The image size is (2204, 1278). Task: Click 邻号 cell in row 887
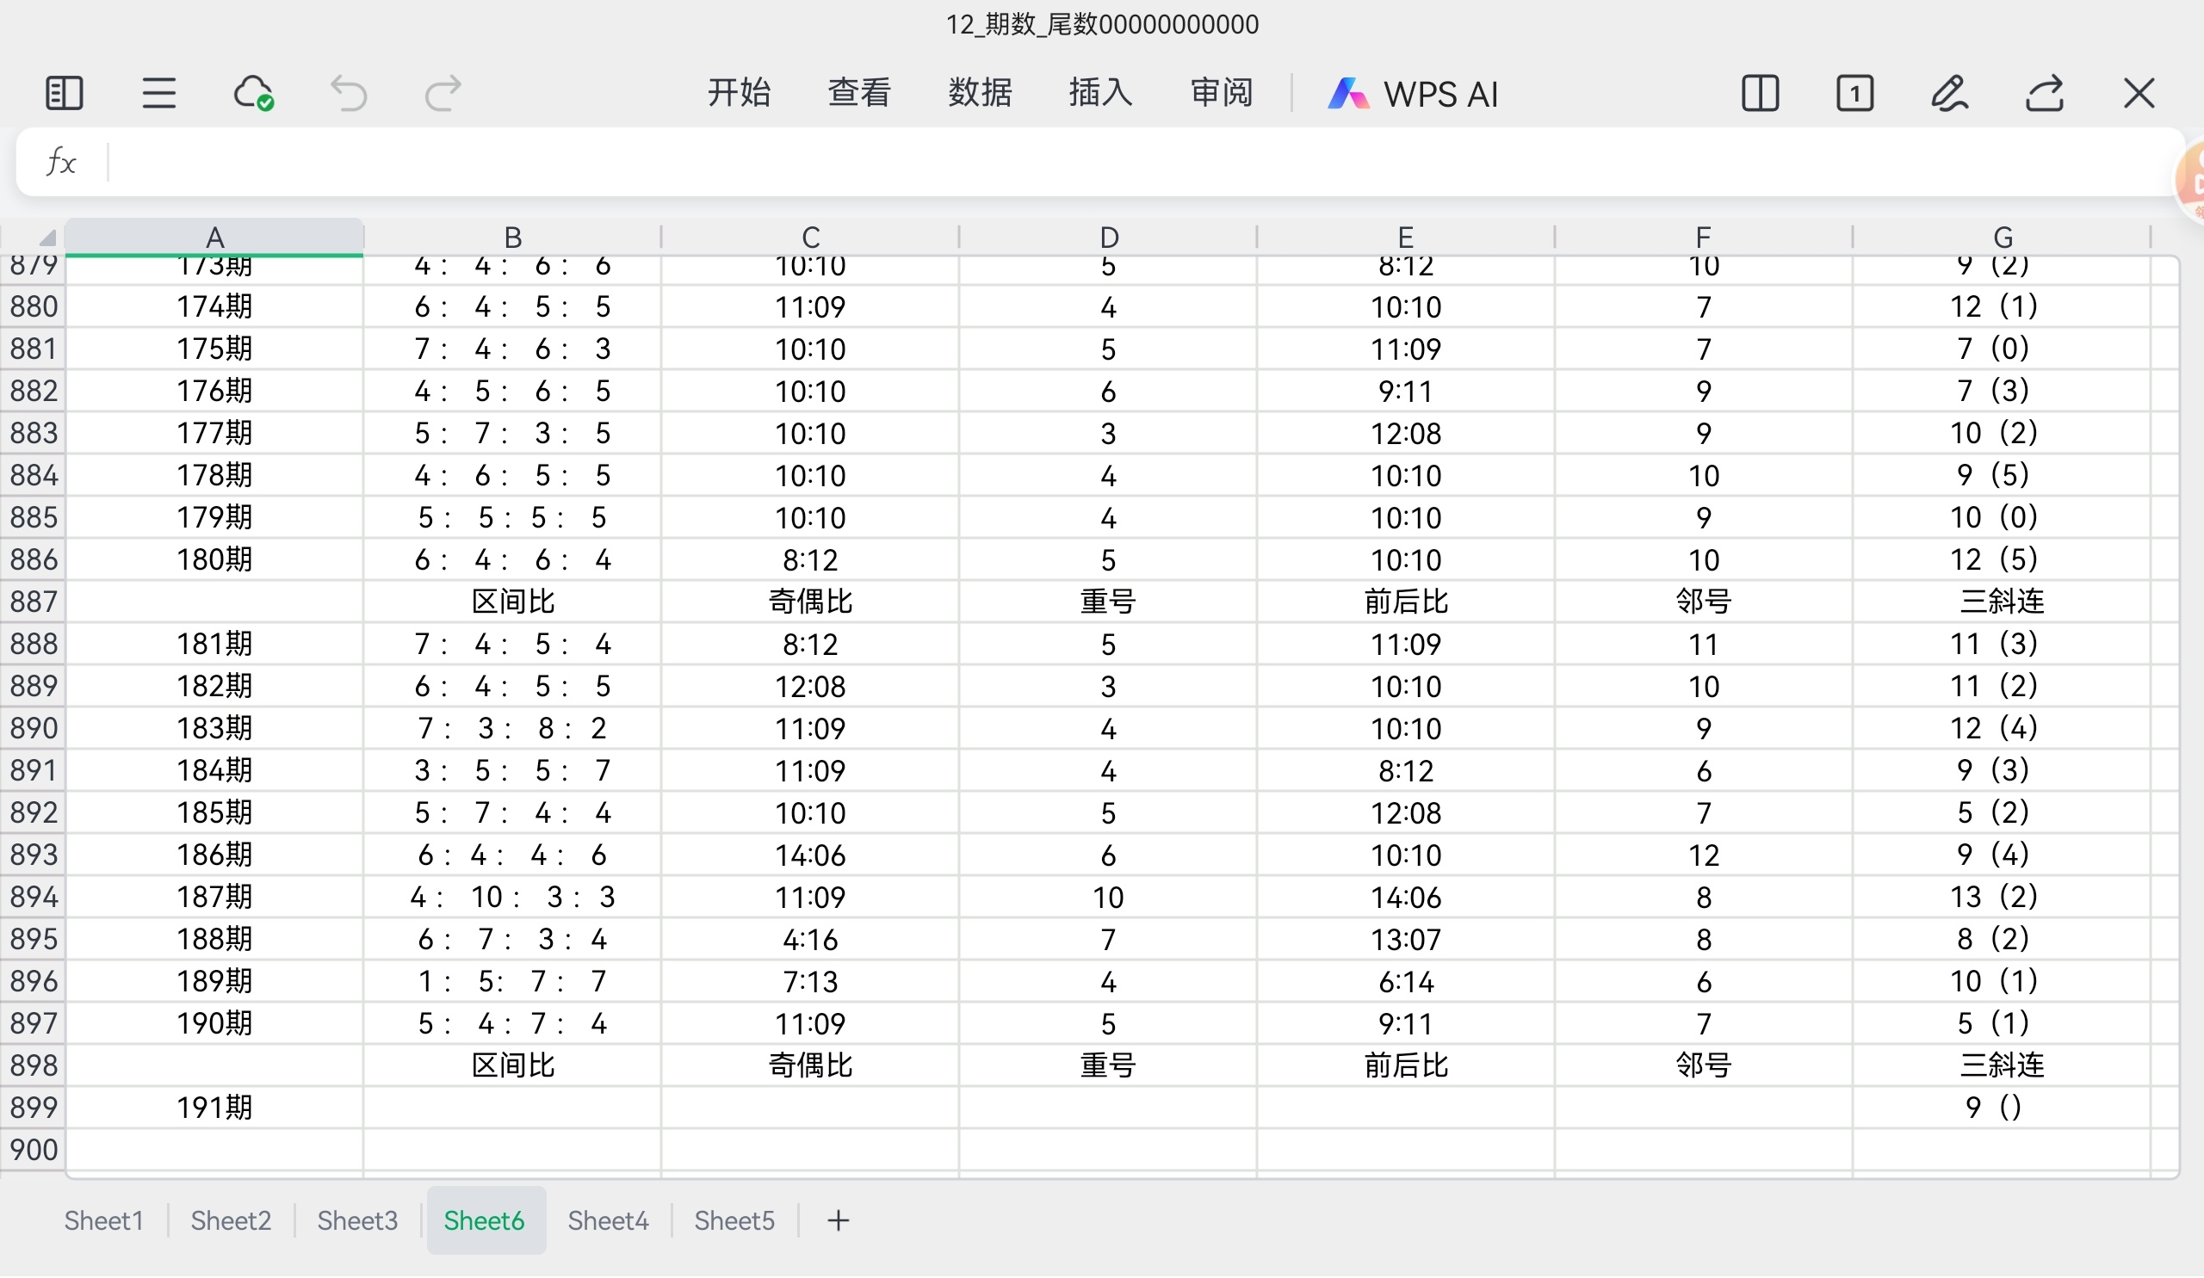point(1704,602)
